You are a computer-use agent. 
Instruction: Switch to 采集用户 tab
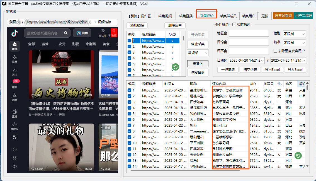(248, 16)
